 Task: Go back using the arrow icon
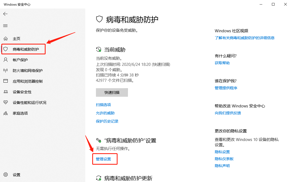click(x=5, y=14)
